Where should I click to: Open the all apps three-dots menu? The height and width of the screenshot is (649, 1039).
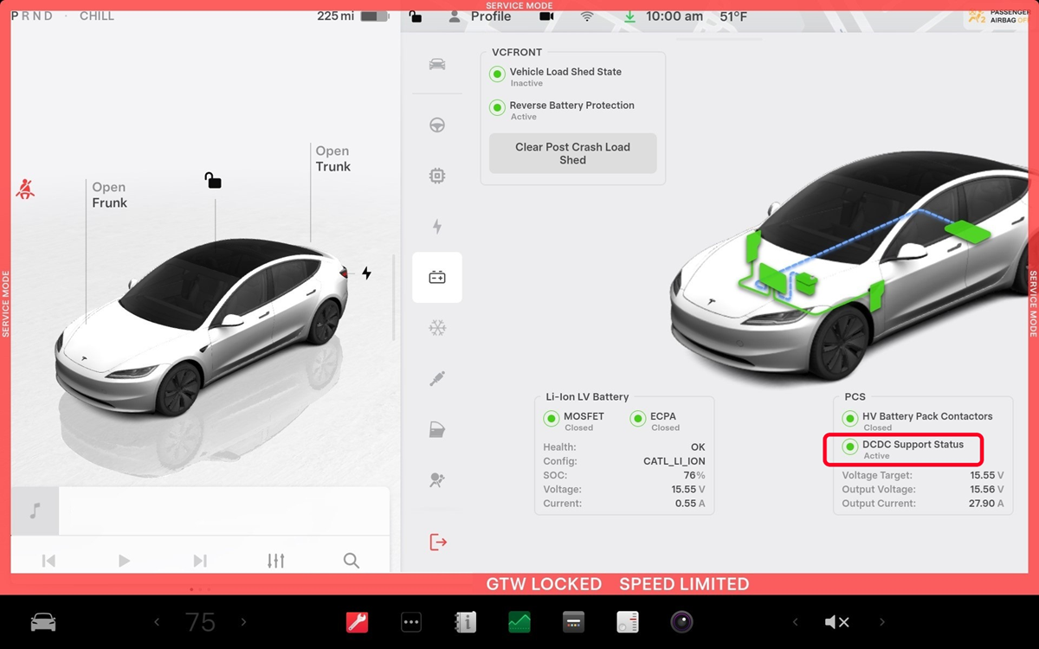pyautogui.click(x=411, y=622)
